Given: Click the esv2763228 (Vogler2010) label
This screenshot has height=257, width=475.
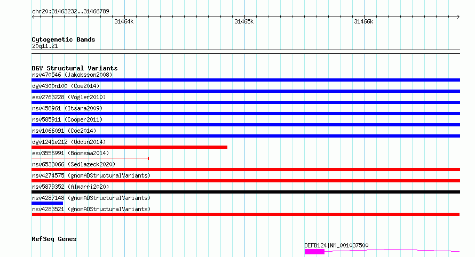Looking at the screenshot, I should [69, 97].
